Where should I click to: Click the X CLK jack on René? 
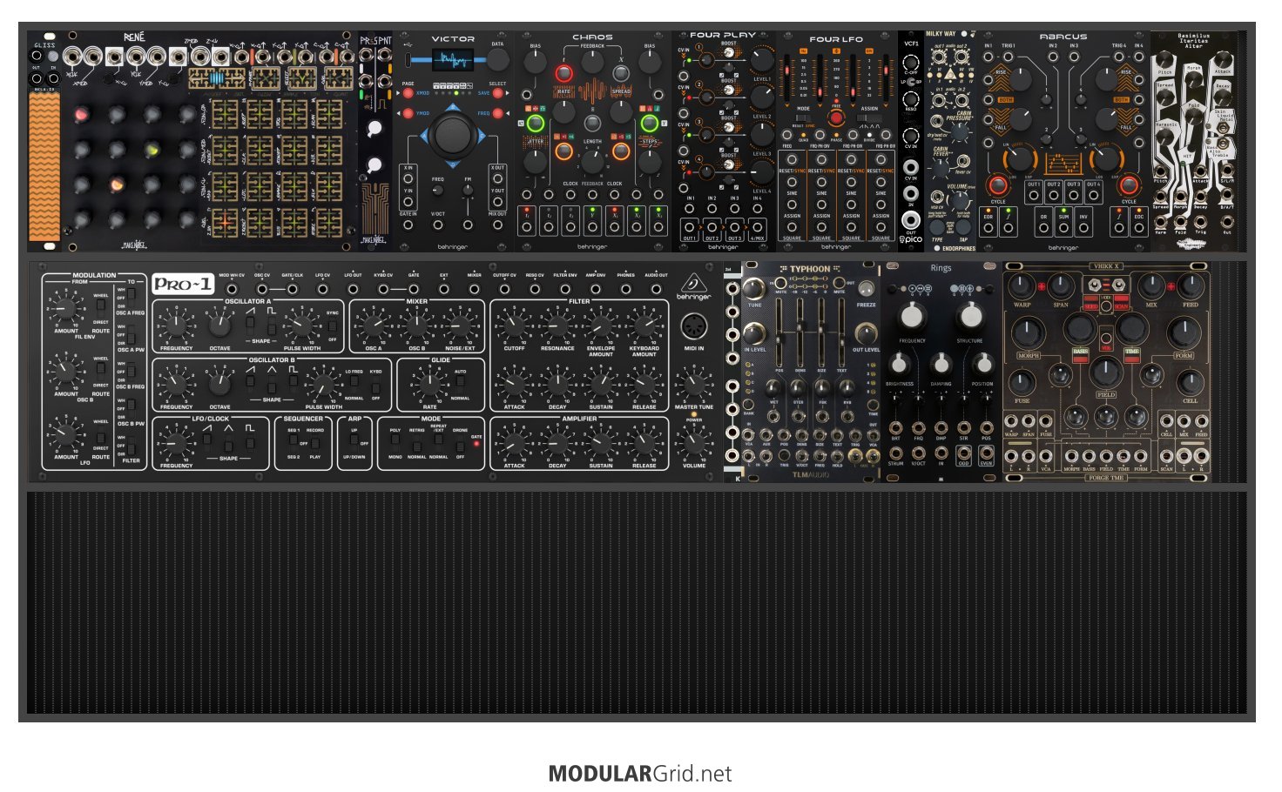tap(71, 58)
